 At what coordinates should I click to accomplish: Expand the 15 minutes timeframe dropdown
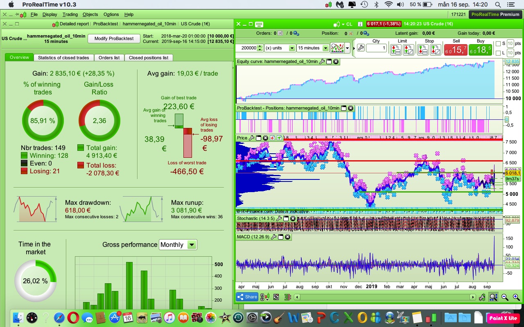point(326,48)
